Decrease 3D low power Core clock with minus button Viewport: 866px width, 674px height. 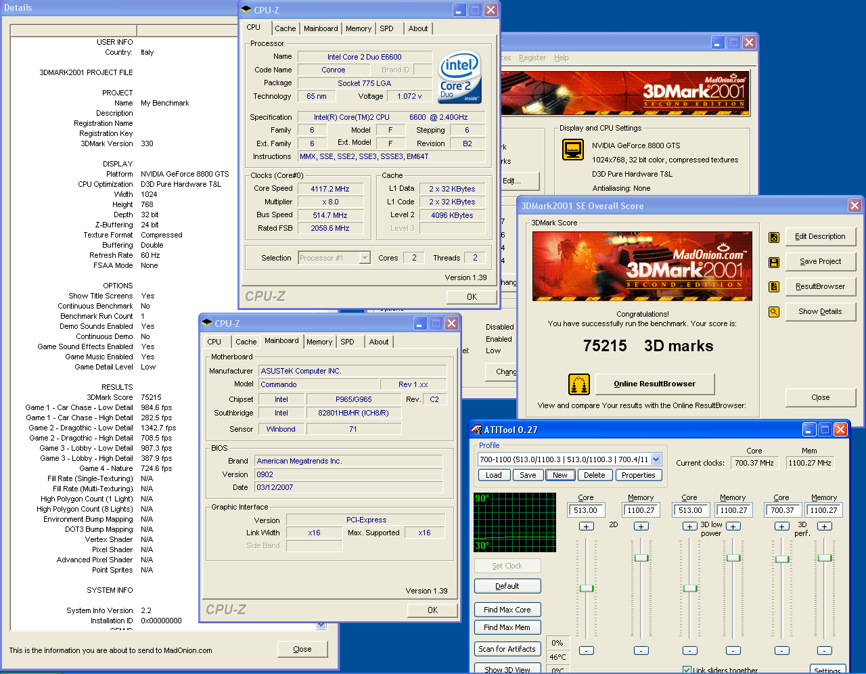pos(689,650)
